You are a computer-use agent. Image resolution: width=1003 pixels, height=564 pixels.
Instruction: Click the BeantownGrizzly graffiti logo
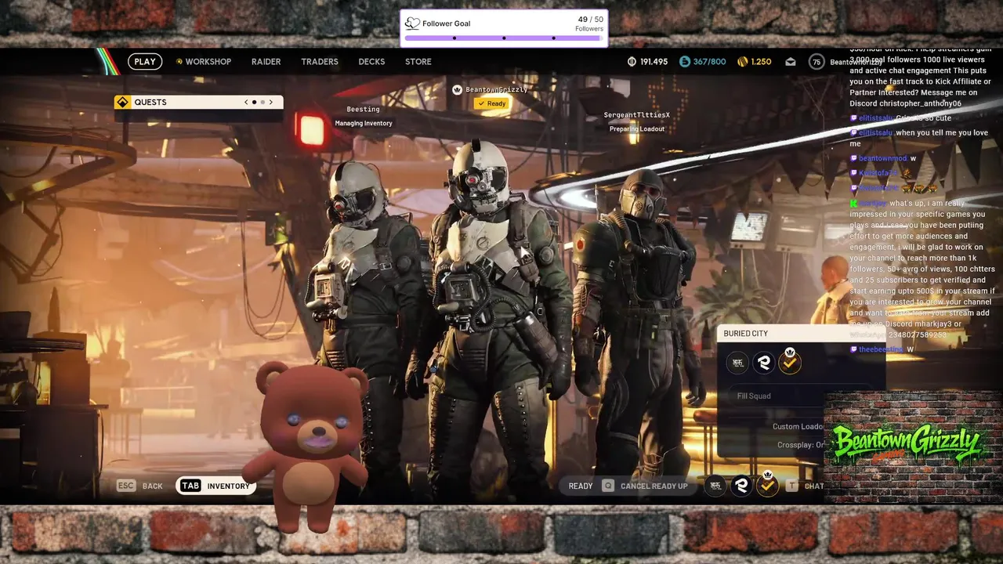tap(907, 444)
